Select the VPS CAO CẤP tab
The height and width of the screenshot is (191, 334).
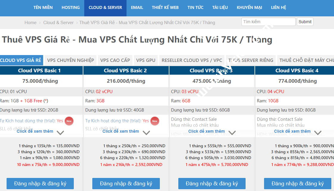(x=115, y=60)
